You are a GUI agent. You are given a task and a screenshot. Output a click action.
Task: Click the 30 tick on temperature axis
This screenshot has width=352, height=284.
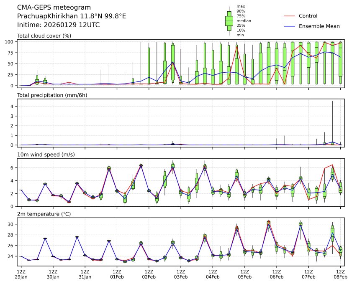12,224
